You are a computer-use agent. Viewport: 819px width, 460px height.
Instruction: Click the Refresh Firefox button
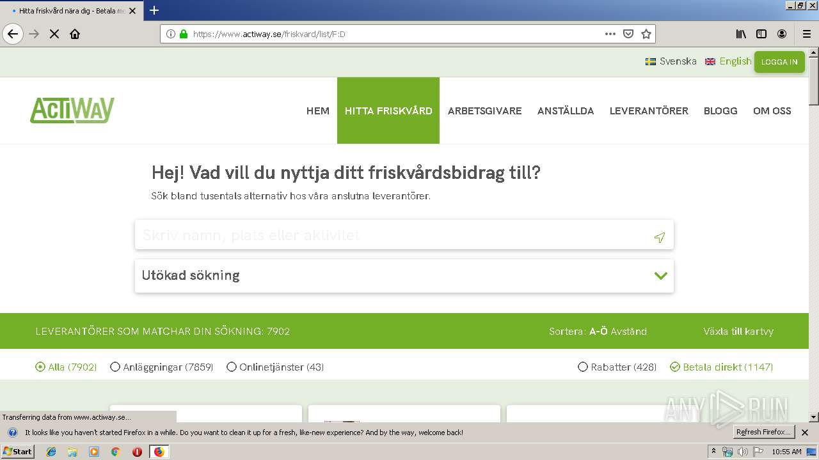(763, 433)
